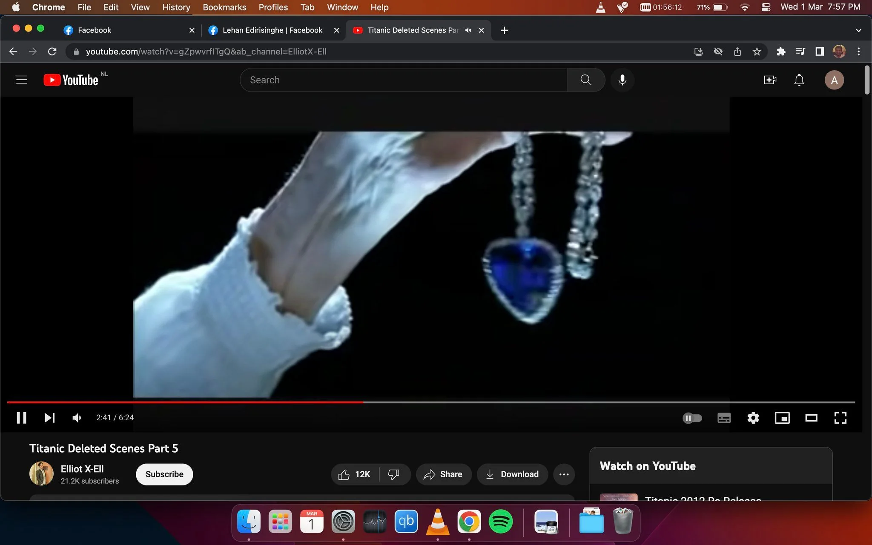Install app from address bar icon
The image size is (872, 545).
tap(698, 52)
